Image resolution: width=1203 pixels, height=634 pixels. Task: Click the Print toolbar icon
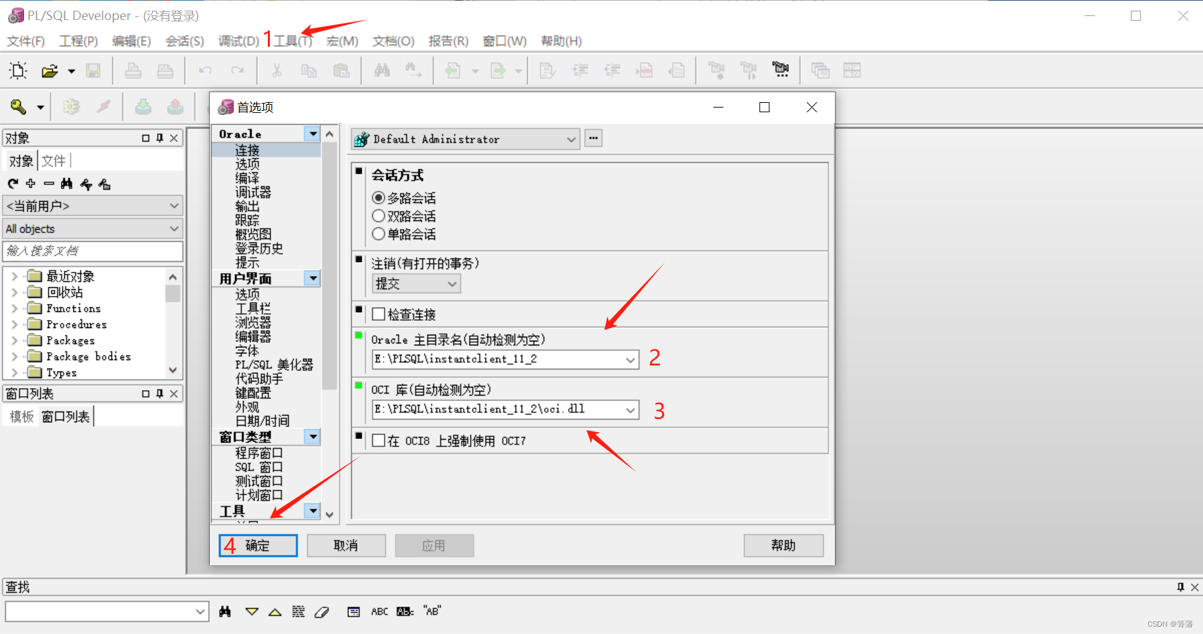(133, 70)
